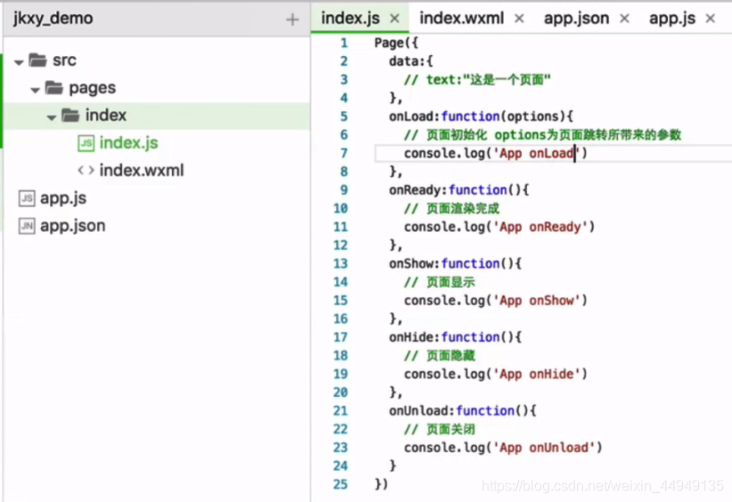Open index.js in the file tree
Image resolution: width=732 pixels, height=502 pixels.
[x=129, y=143]
